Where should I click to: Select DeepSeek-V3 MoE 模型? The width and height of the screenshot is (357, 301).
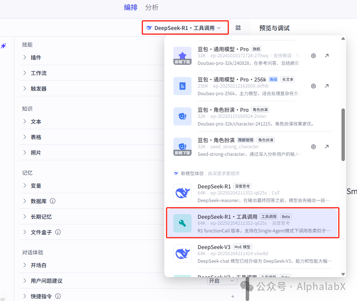click(253, 254)
